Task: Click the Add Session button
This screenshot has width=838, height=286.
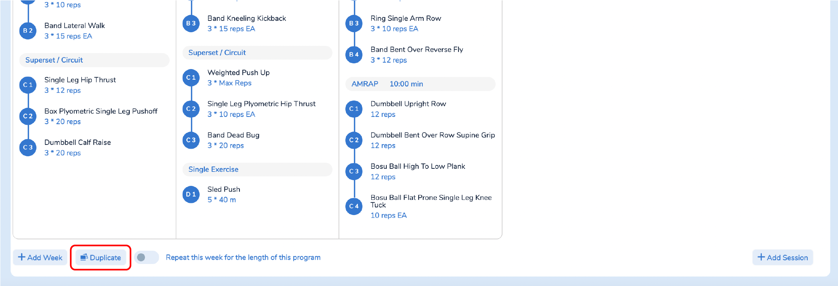Action: tap(783, 258)
